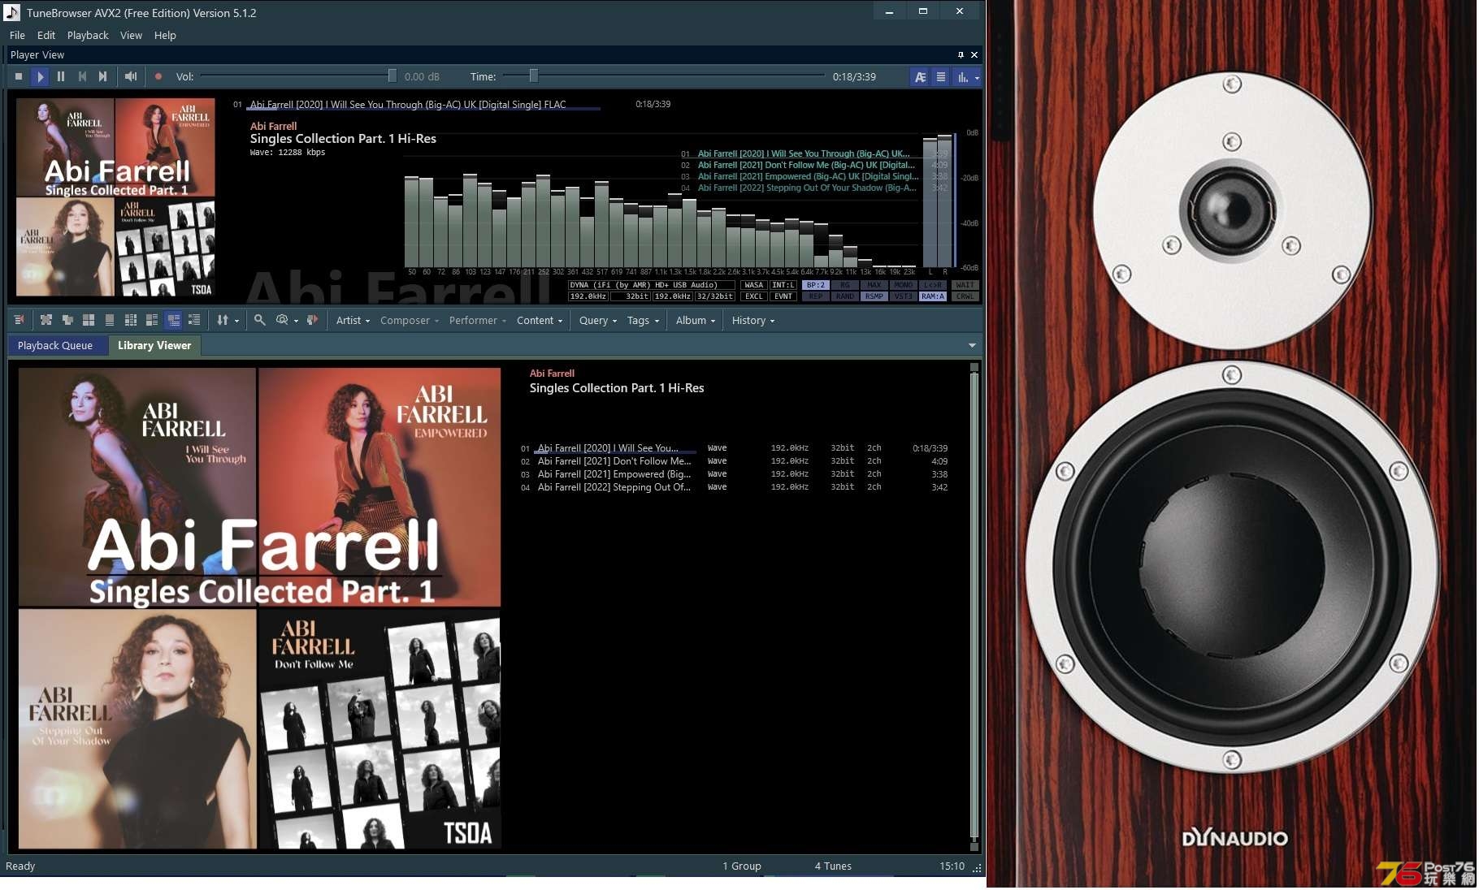Screen dimensions: 1479x890
Task: Select the compact list view icon
Action: (194, 320)
